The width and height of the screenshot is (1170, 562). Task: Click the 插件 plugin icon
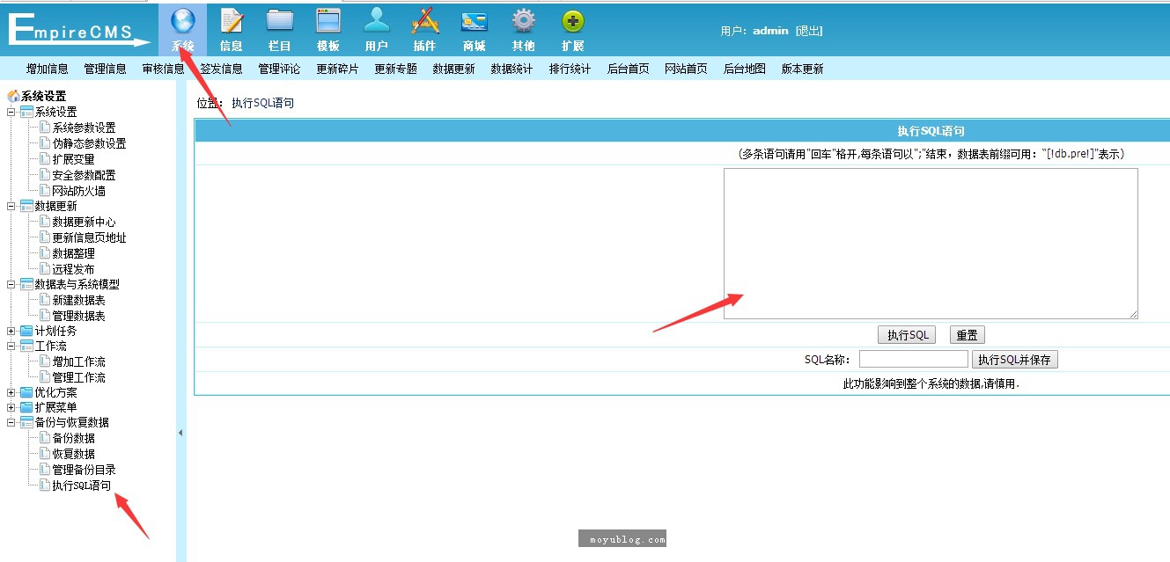[x=424, y=21]
